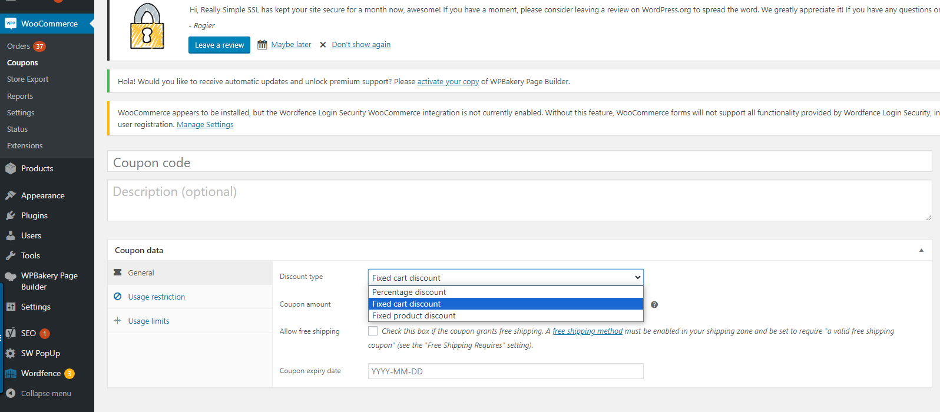Viewport: 940px width, 412px height.
Task: Open Store Export submenu item
Action: coord(28,79)
